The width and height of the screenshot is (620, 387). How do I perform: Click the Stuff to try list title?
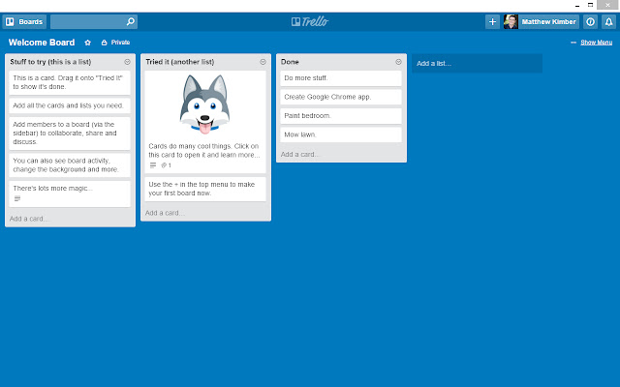(50, 62)
